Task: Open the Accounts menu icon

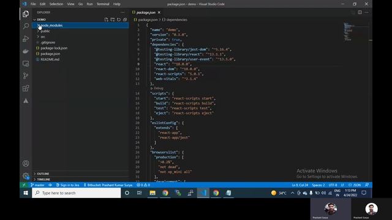Action: coord(26,163)
